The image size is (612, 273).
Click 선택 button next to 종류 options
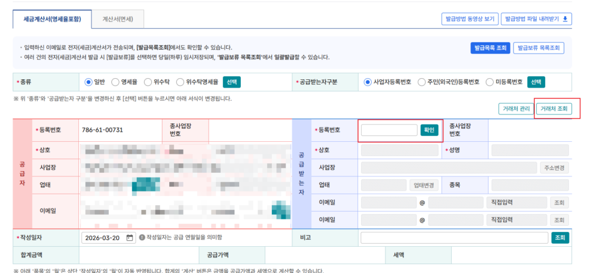[232, 82]
